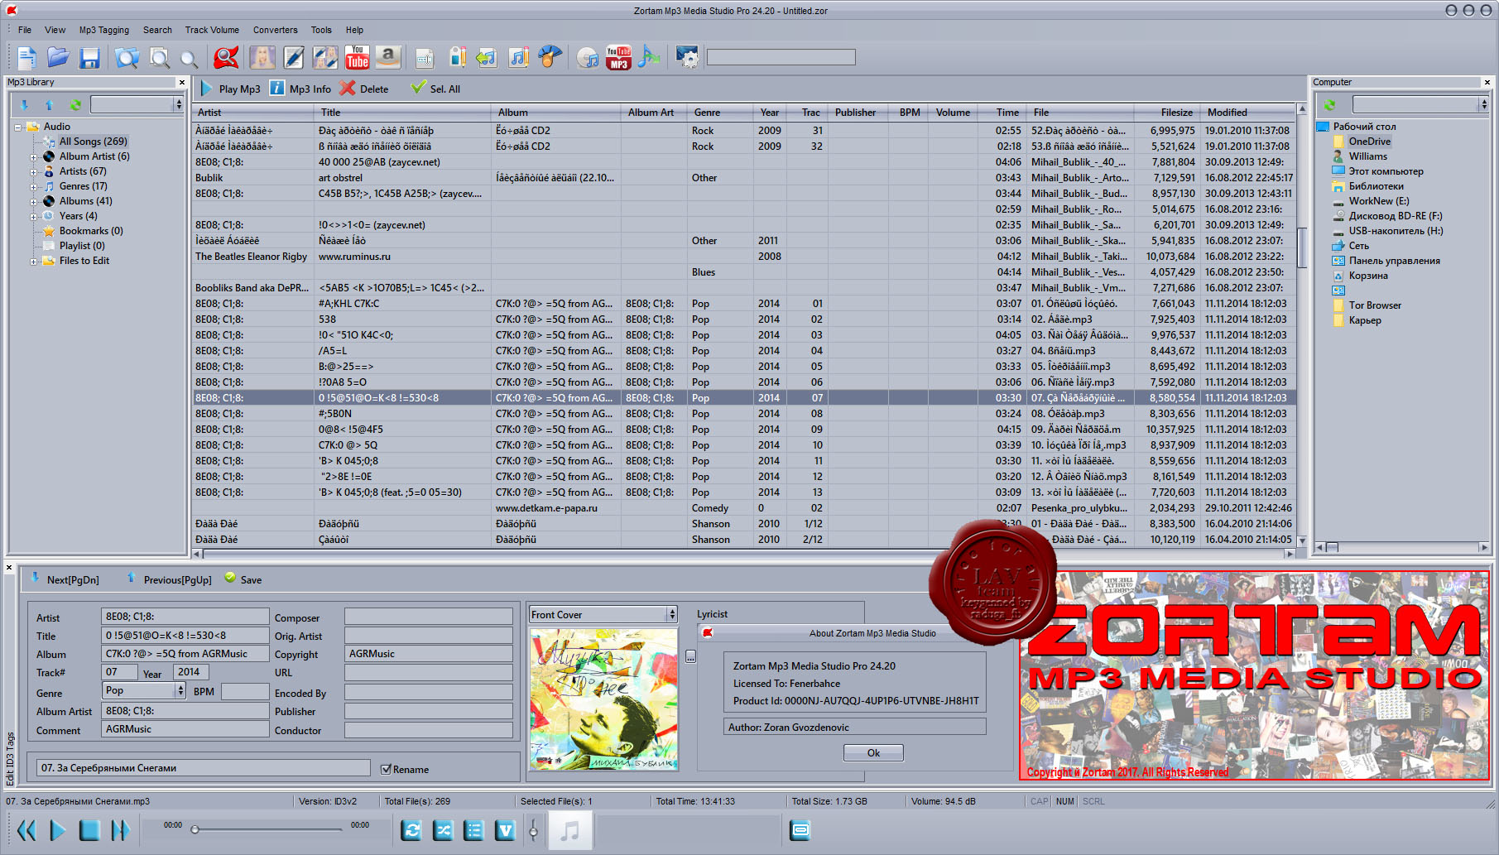Expand the Albums (41) tree node
The height and width of the screenshot is (855, 1499).
point(34,201)
